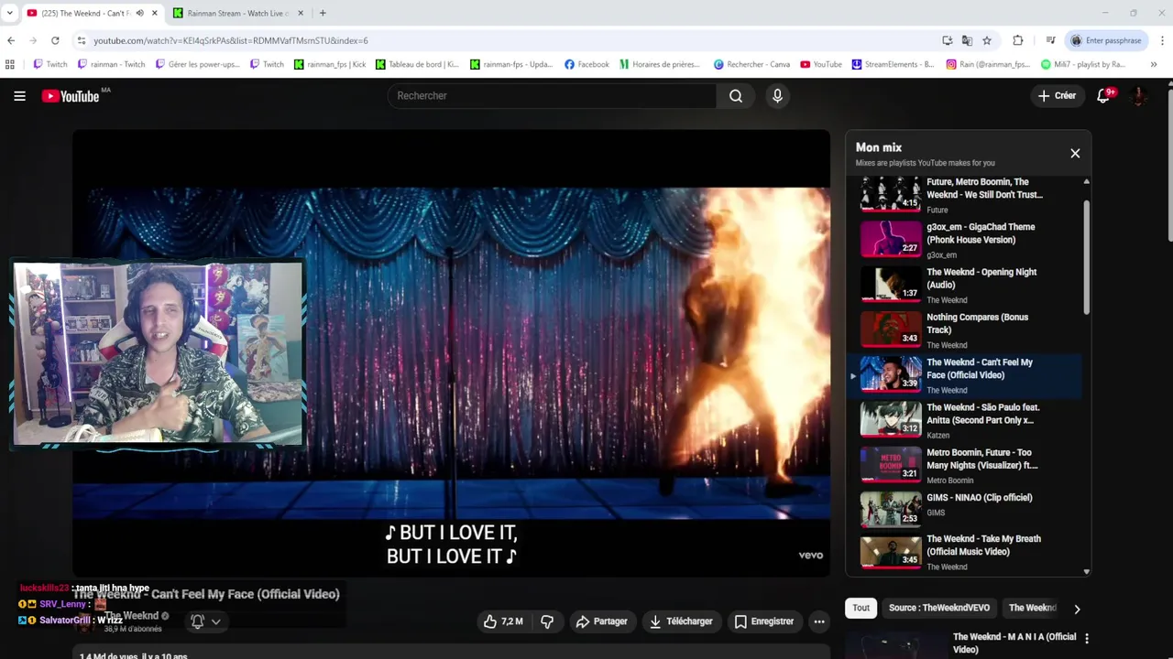Focus the Rechercher search field
Image resolution: width=1173 pixels, height=659 pixels.
point(553,96)
